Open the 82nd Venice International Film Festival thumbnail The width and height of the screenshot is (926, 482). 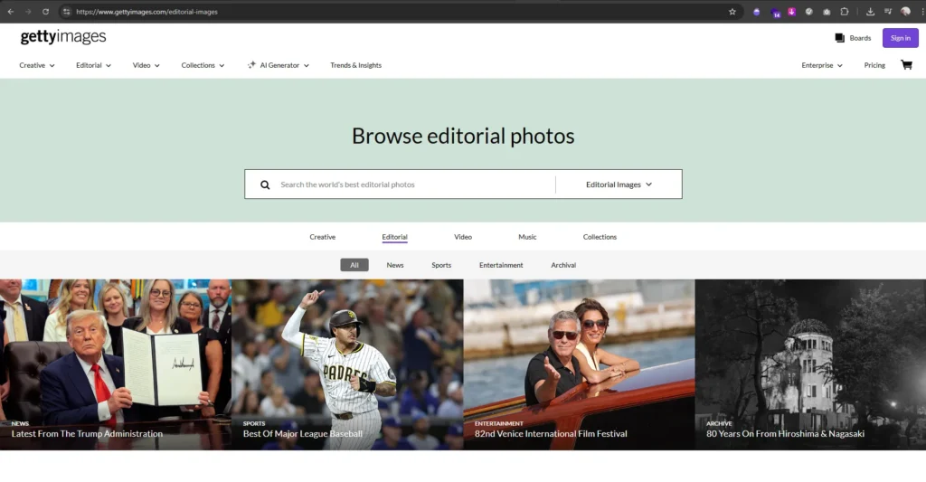(x=579, y=364)
